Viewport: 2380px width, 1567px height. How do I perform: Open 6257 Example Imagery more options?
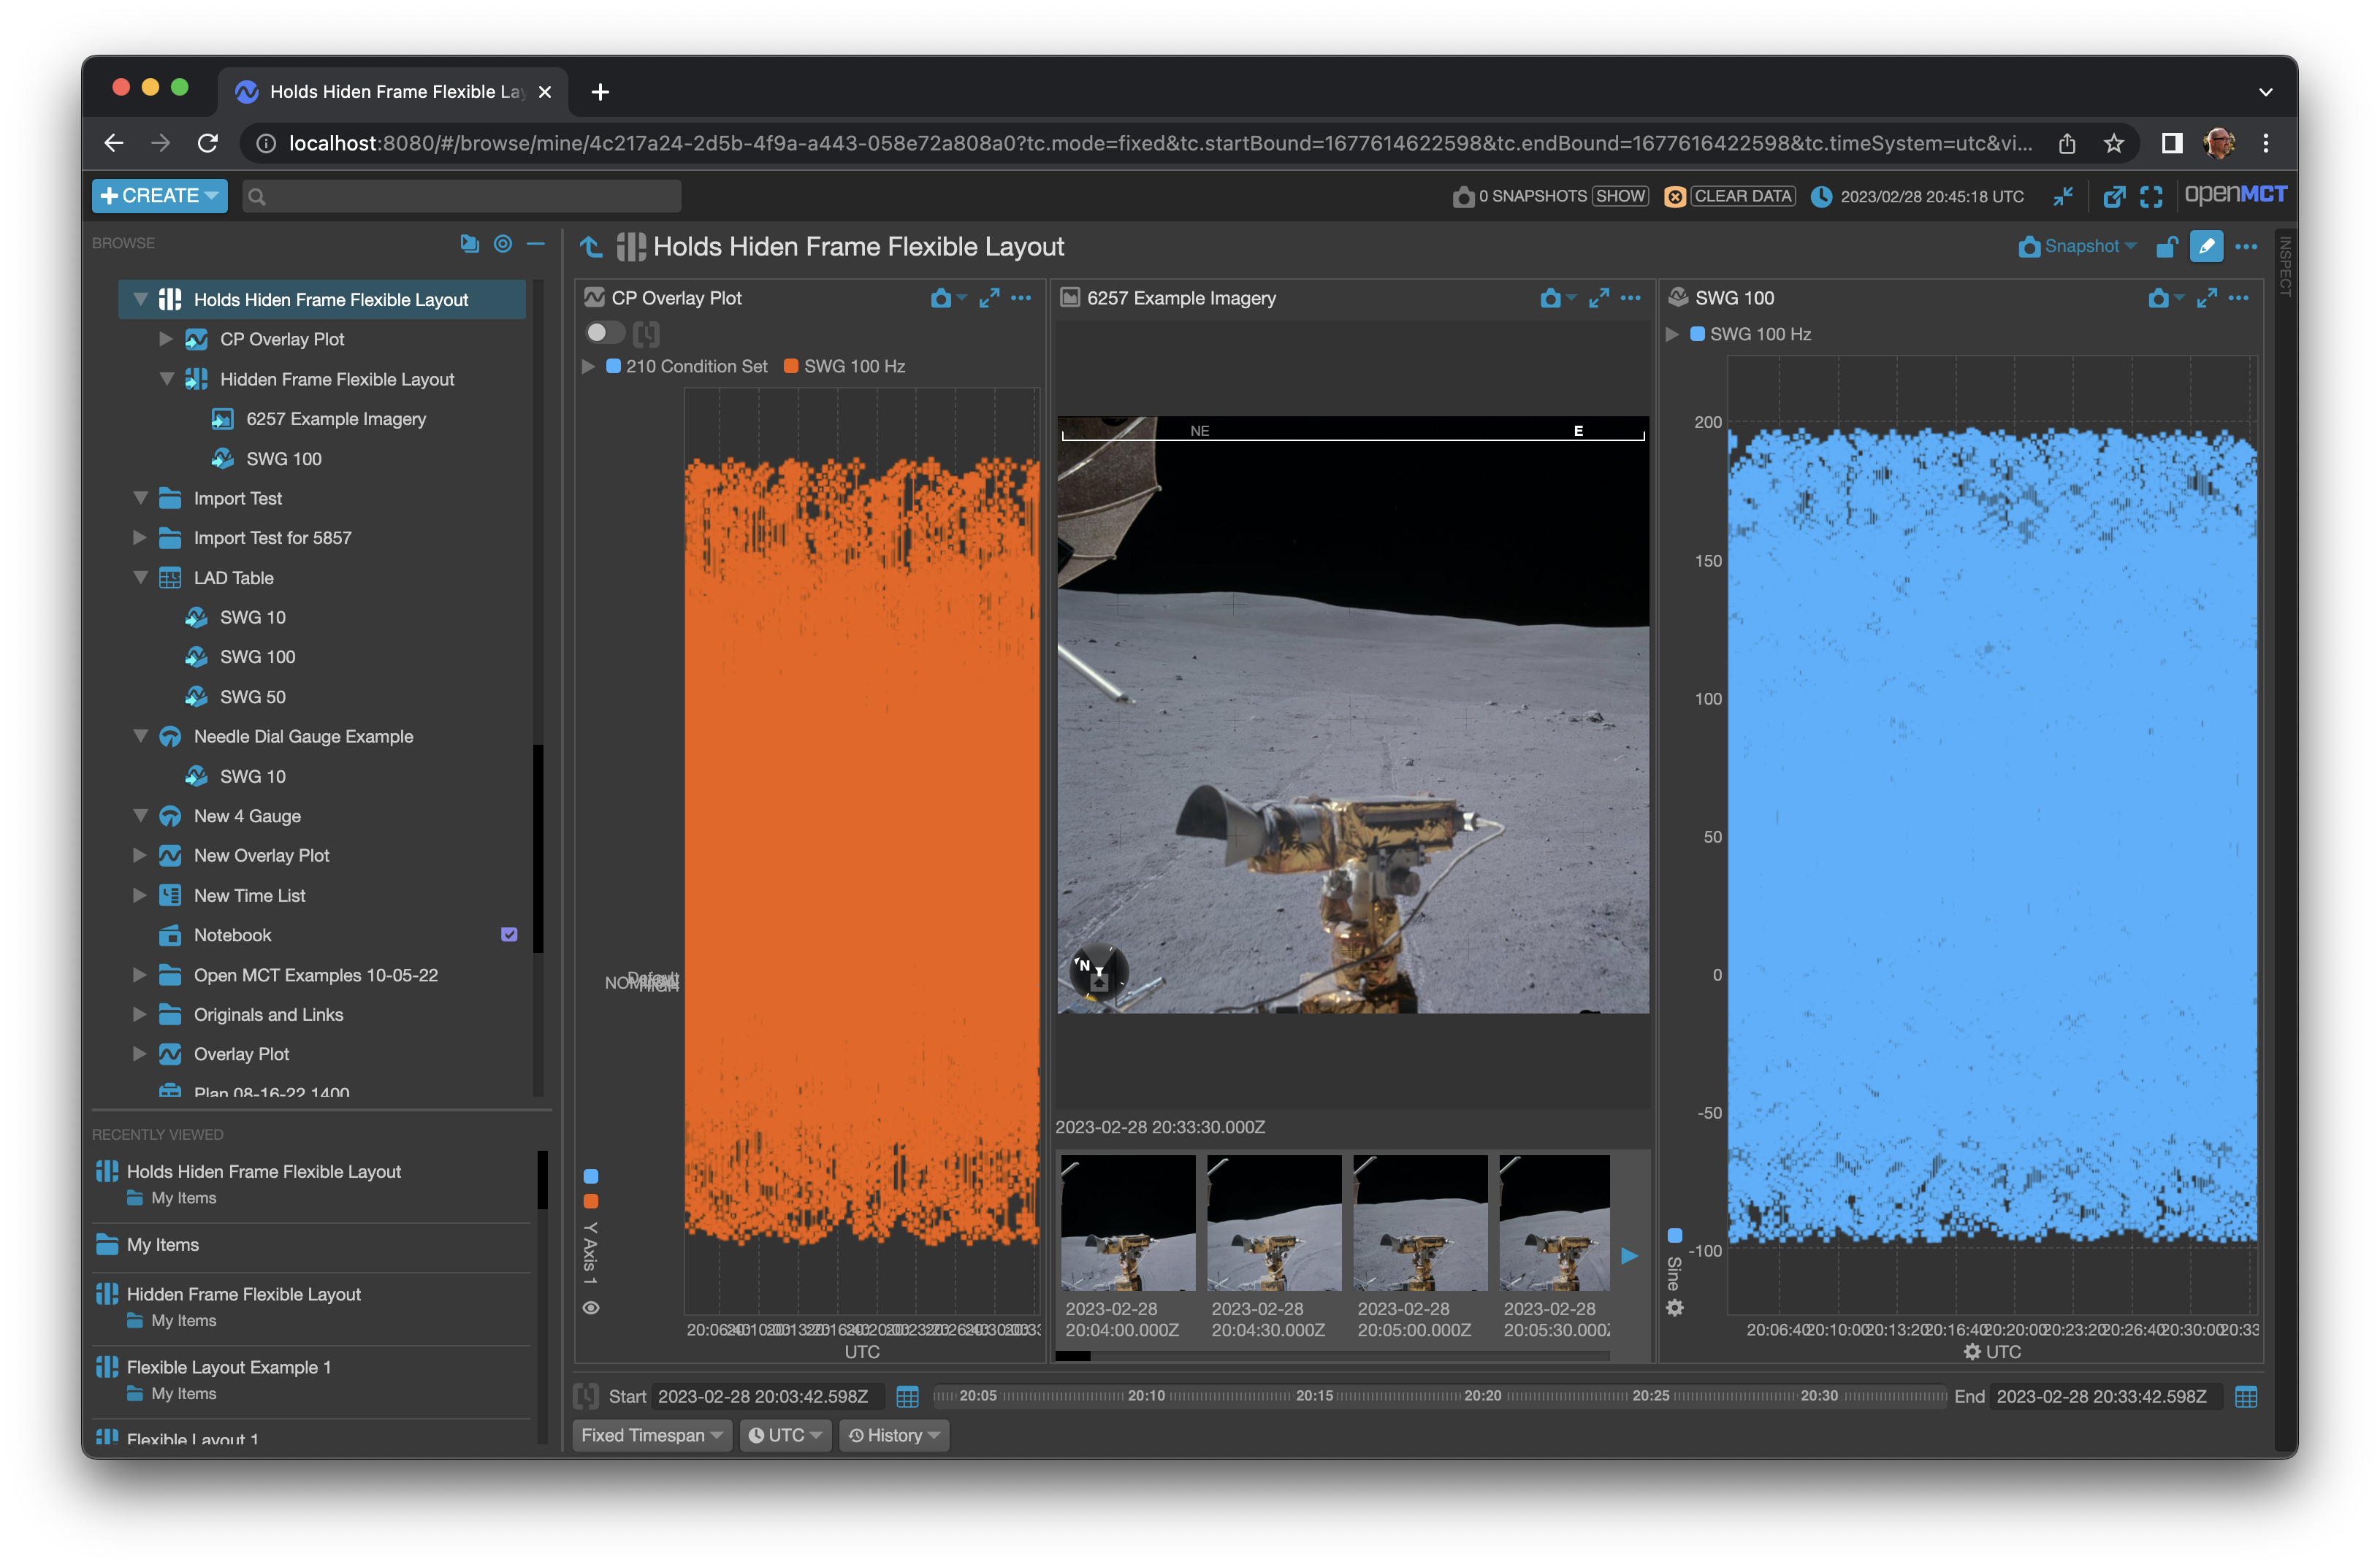point(1631,298)
